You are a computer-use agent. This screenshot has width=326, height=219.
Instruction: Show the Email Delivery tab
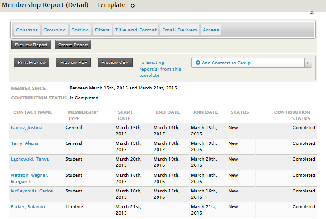tap(179, 30)
